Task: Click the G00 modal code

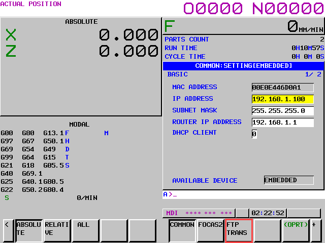Action: tap(7, 133)
